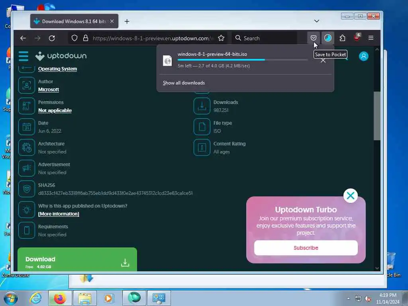This screenshot has height=306, width=408.
Task: Bookmark this page with the star icon
Action: click(221, 38)
